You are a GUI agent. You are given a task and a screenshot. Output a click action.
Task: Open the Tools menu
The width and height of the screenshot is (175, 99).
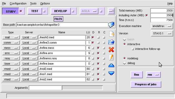[33, 3]
